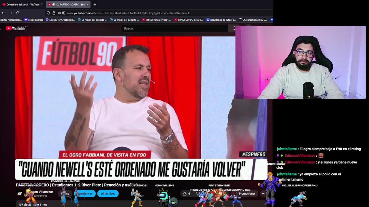369x207 pixels.
Task: Mute the PARTIDO COPERO tab via speaker icon
Action: [x=54, y=5]
